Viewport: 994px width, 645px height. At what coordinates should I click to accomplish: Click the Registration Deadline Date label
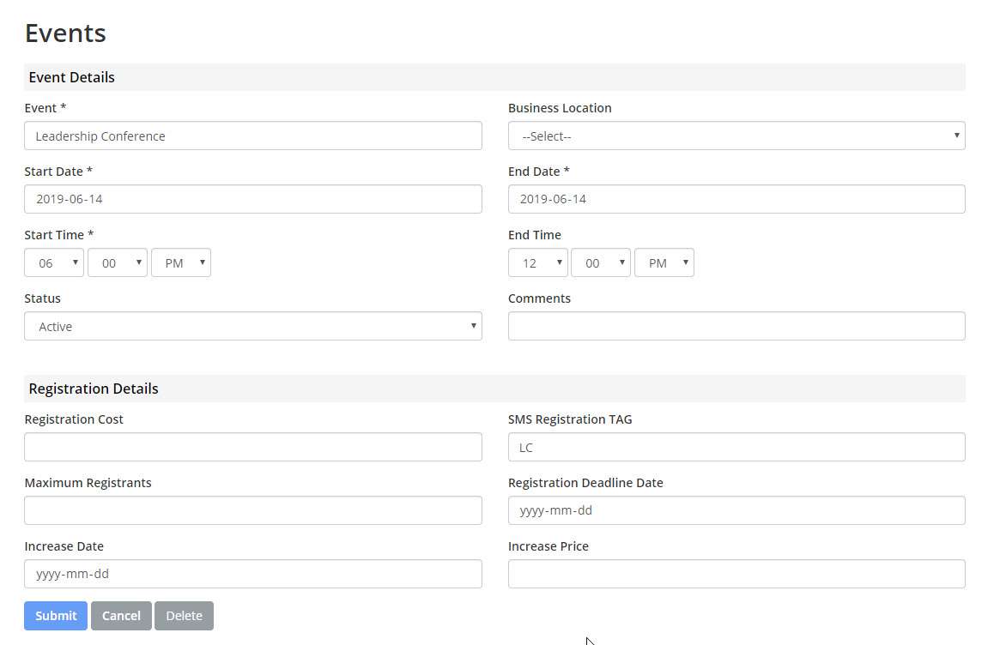click(585, 482)
